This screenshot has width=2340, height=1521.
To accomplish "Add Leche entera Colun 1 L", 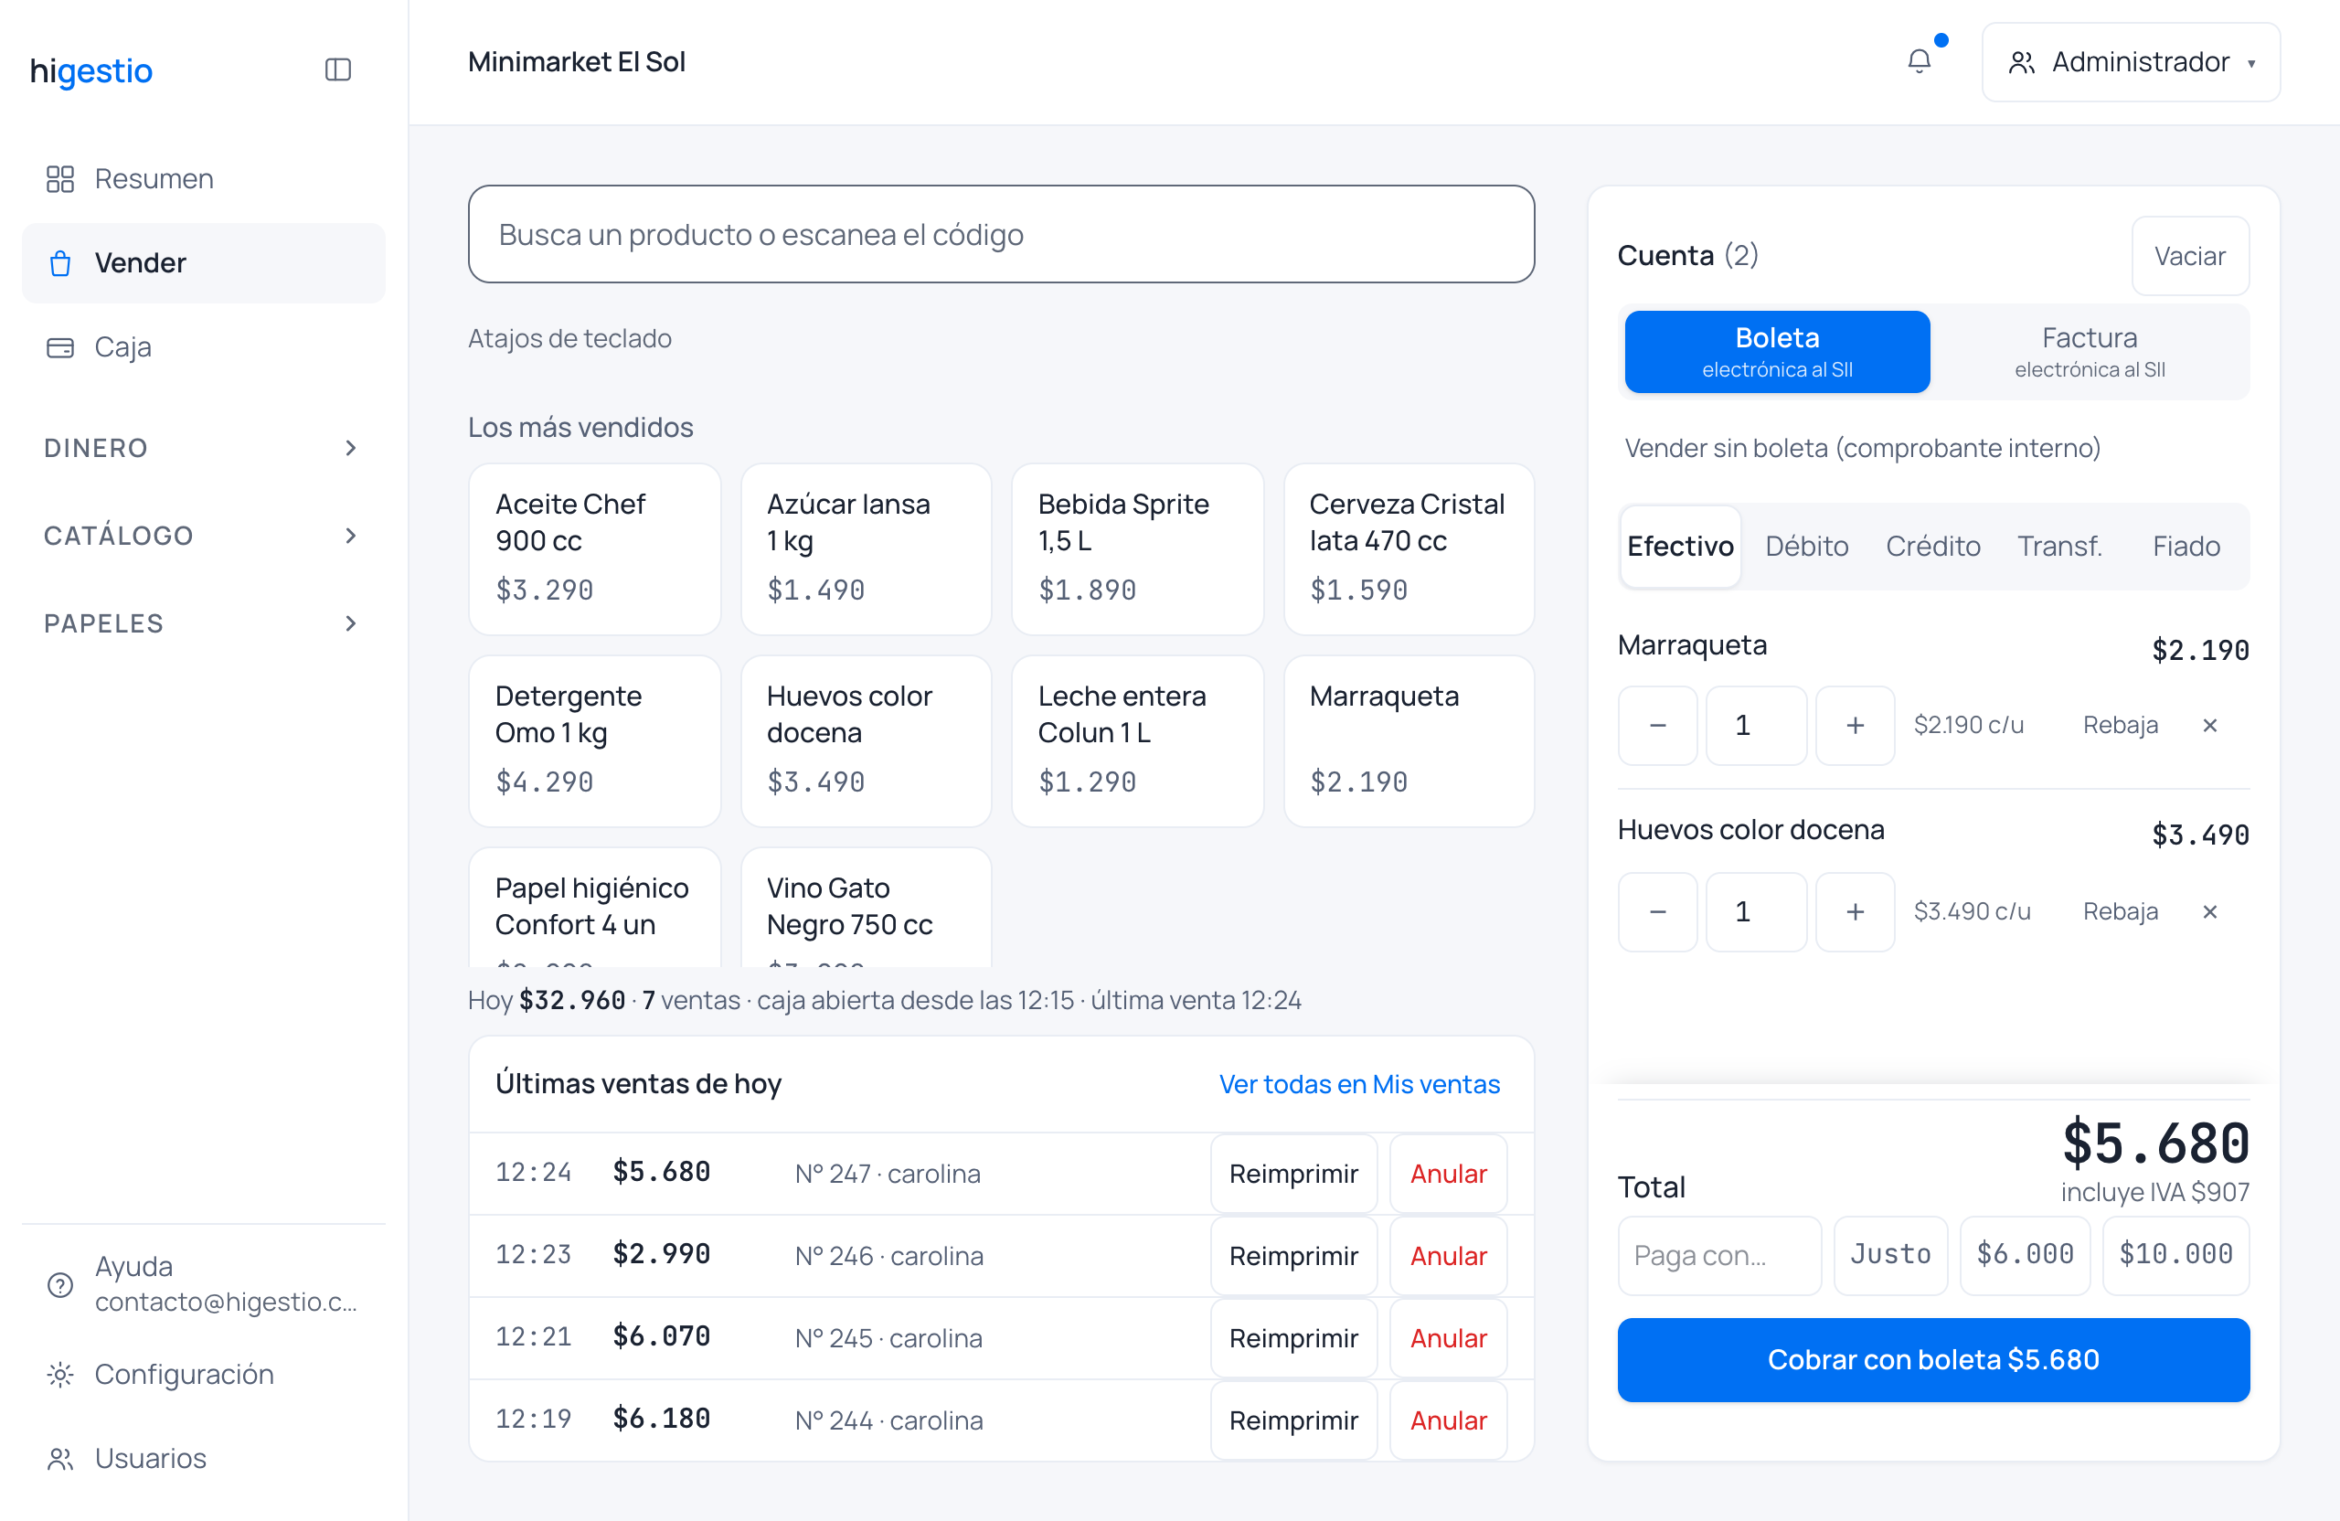I will pyautogui.click(x=1136, y=741).
